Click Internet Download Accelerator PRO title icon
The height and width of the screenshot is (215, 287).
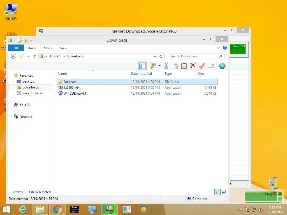click(41, 31)
